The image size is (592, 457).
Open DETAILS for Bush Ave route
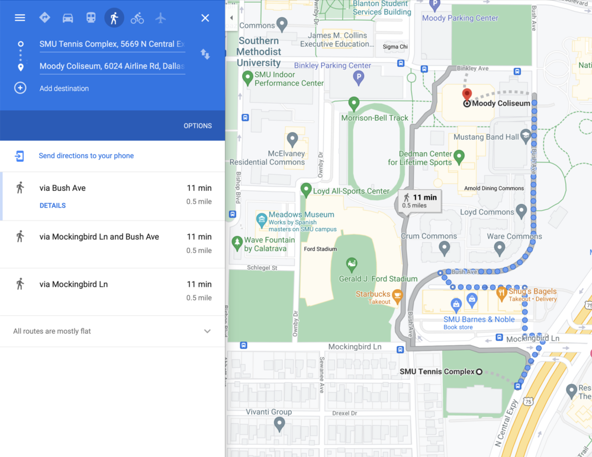click(53, 206)
